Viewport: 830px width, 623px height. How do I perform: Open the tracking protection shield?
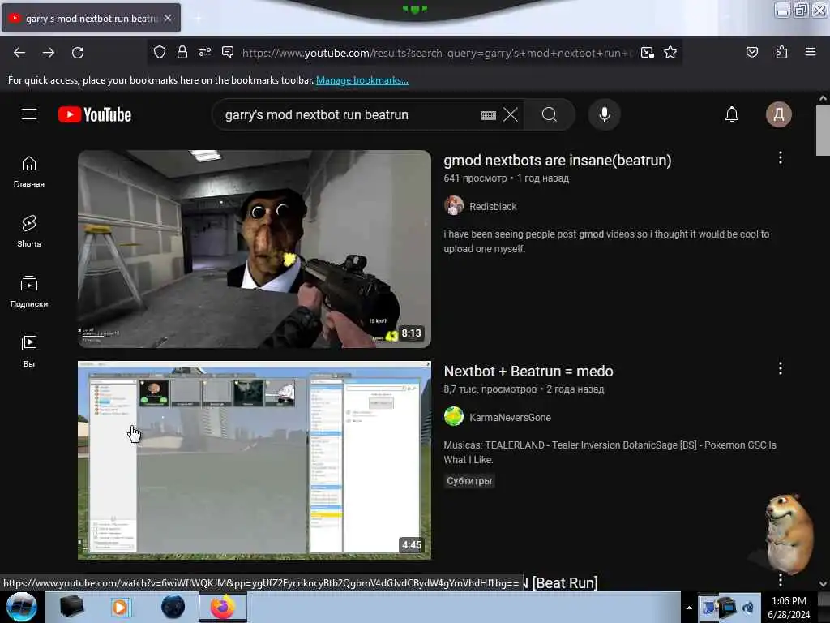pos(160,53)
